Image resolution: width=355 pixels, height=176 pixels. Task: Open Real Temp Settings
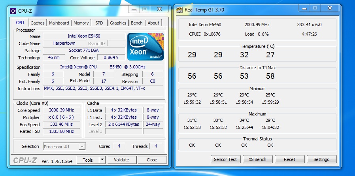click(x=321, y=159)
